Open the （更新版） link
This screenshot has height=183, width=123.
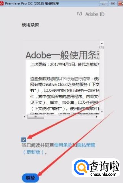[x=34, y=152]
